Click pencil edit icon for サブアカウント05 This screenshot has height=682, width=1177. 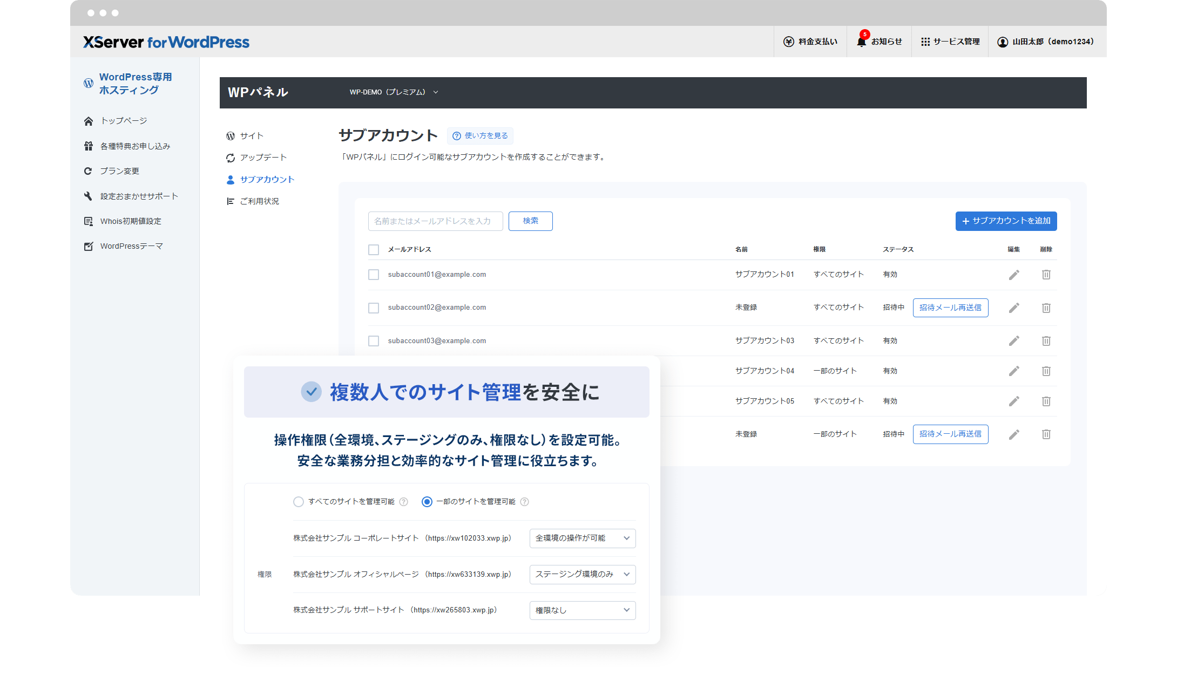(1013, 401)
